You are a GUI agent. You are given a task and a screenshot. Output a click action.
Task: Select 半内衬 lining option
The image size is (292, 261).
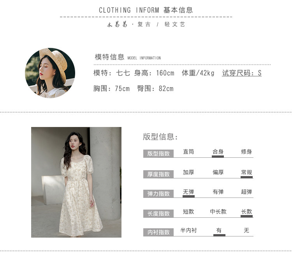pyautogui.click(x=188, y=231)
